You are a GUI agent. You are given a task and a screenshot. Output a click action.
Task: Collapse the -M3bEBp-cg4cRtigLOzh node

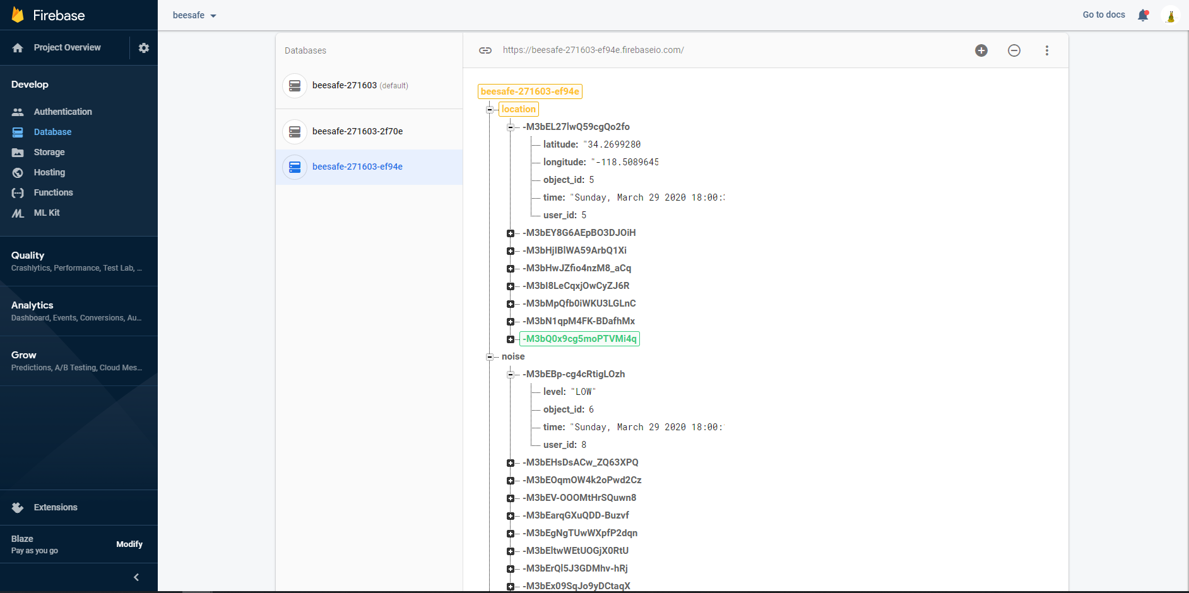tap(511, 374)
